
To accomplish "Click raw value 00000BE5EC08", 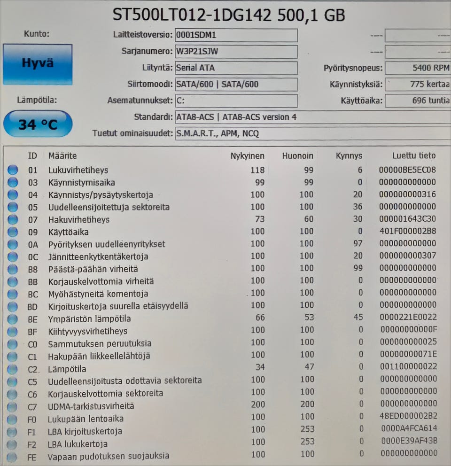I will (407, 170).
